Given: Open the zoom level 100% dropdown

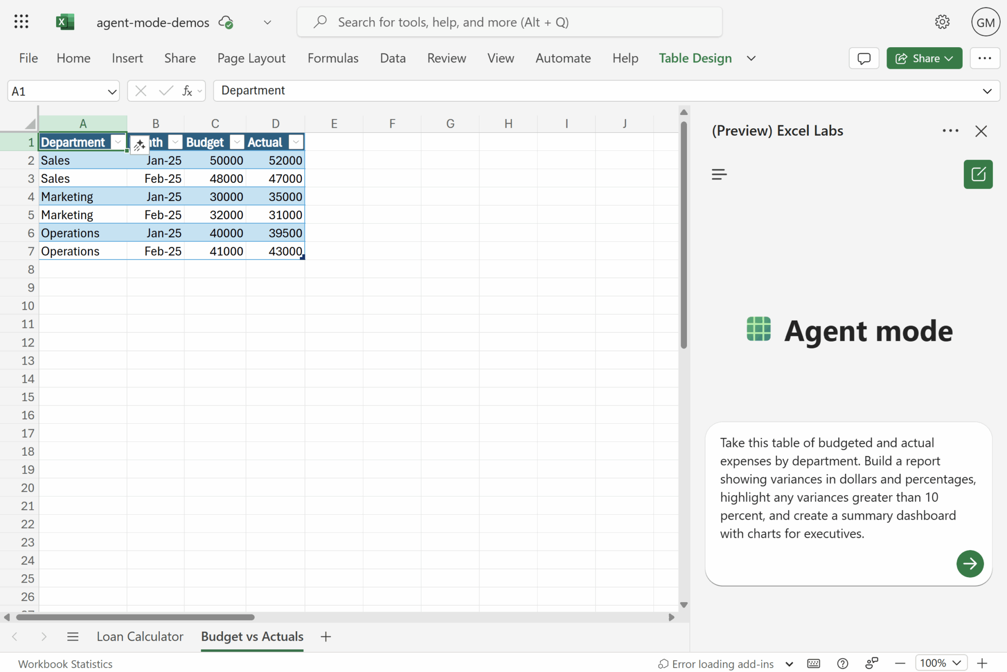Looking at the screenshot, I should [x=941, y=663].
